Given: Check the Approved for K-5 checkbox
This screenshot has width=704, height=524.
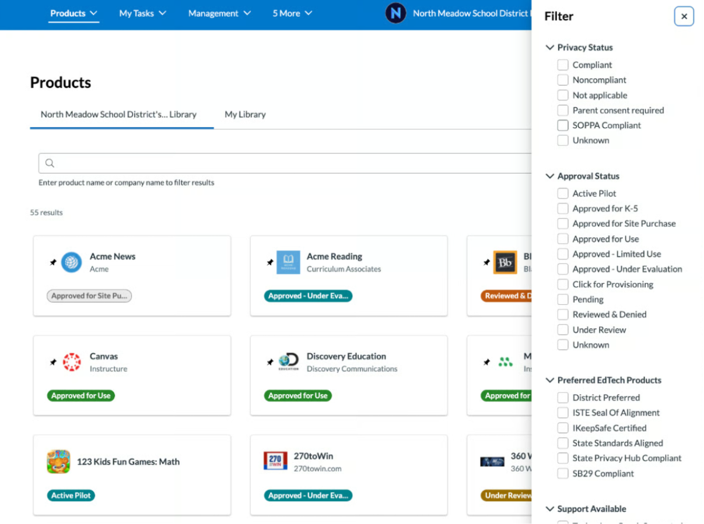Looking at the screenshot, I should pos(562,209).
